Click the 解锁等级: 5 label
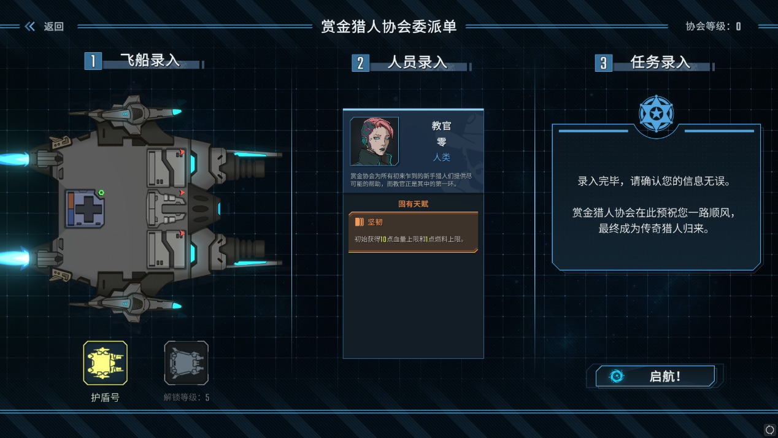The image size is (778, 438). pyautogui.click(x=187, y=398)
